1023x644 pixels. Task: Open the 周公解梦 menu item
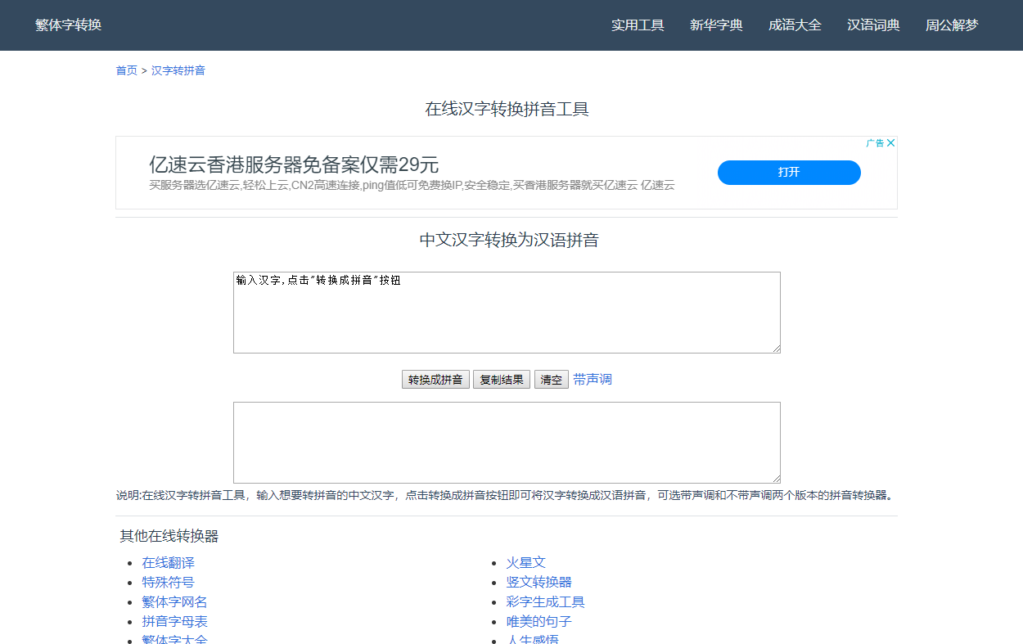[951, 25]
